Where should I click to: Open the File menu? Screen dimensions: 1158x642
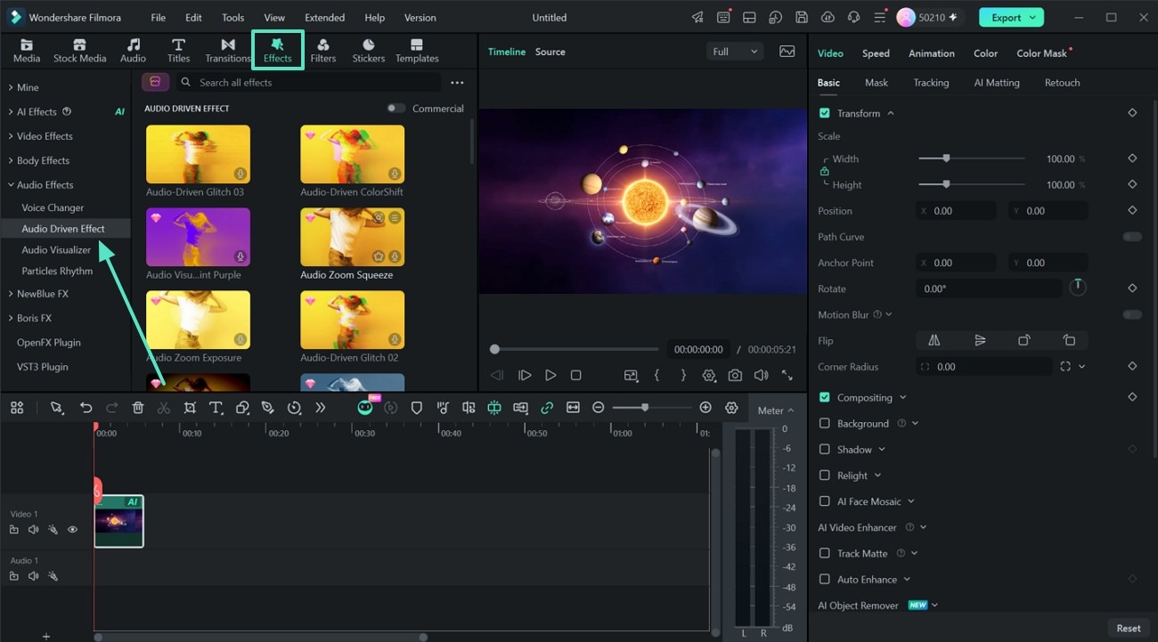point(159,18)
